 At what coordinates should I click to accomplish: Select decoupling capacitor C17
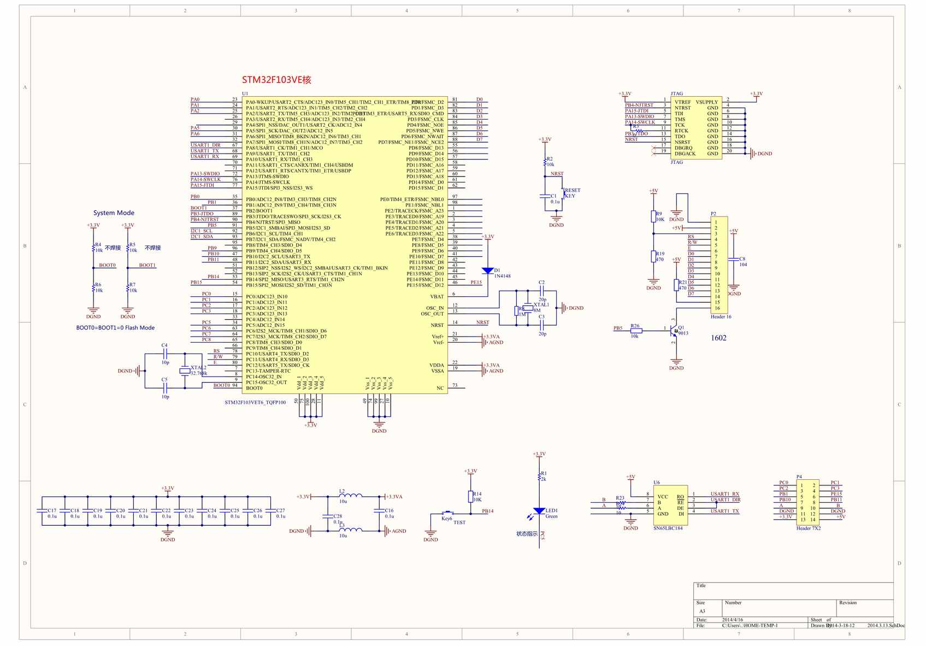coord(42,511)
